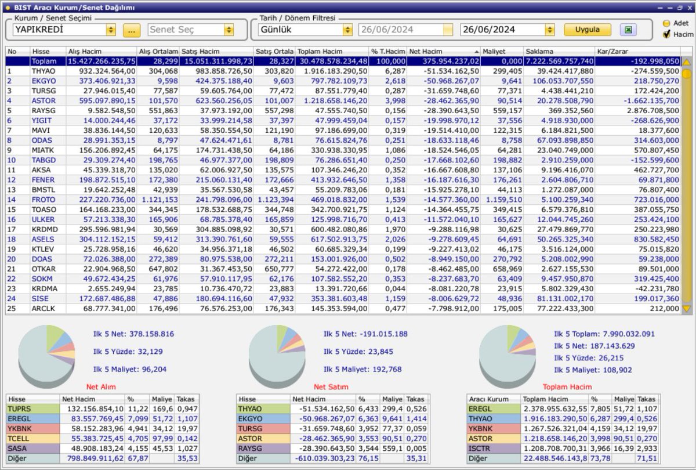Select the AKSA row
696x470 pixels.
tap(343, 169)
